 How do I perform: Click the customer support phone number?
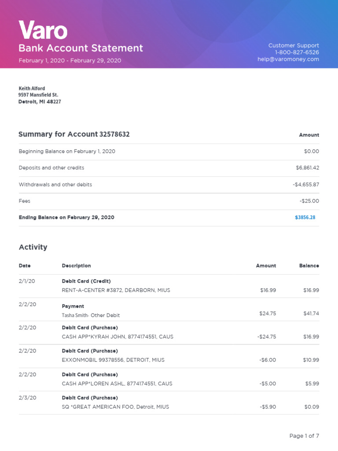(297, 52)
